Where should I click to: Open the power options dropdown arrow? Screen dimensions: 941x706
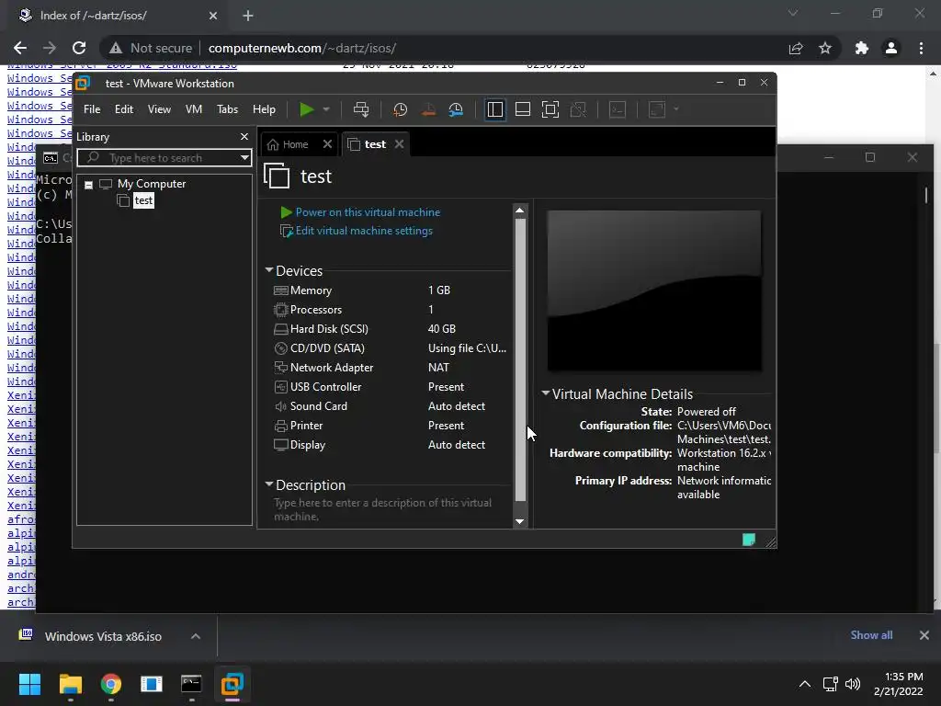pos(326,109)
